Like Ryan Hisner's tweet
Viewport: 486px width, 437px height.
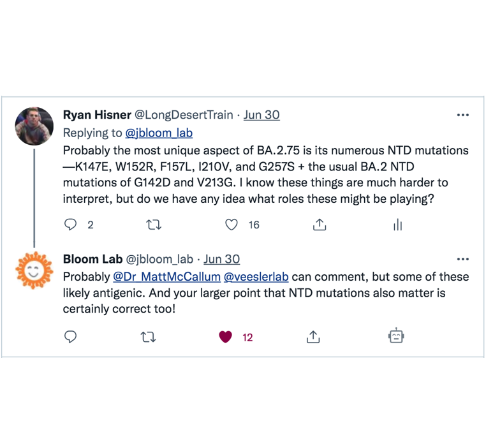(232, 225)
